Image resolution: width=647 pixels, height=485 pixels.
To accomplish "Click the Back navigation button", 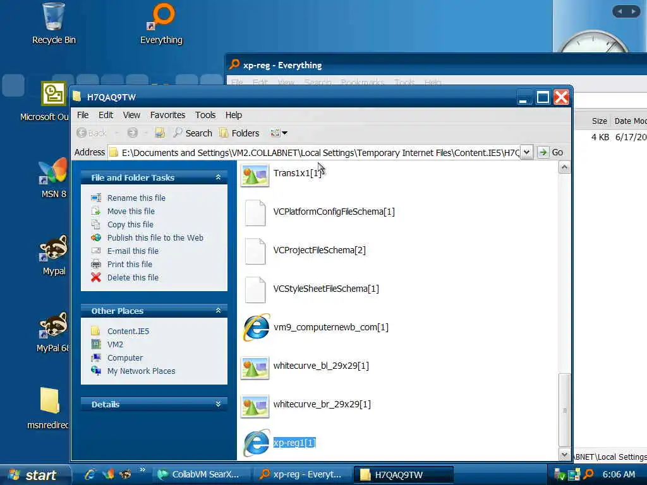I will pos(92,133).
